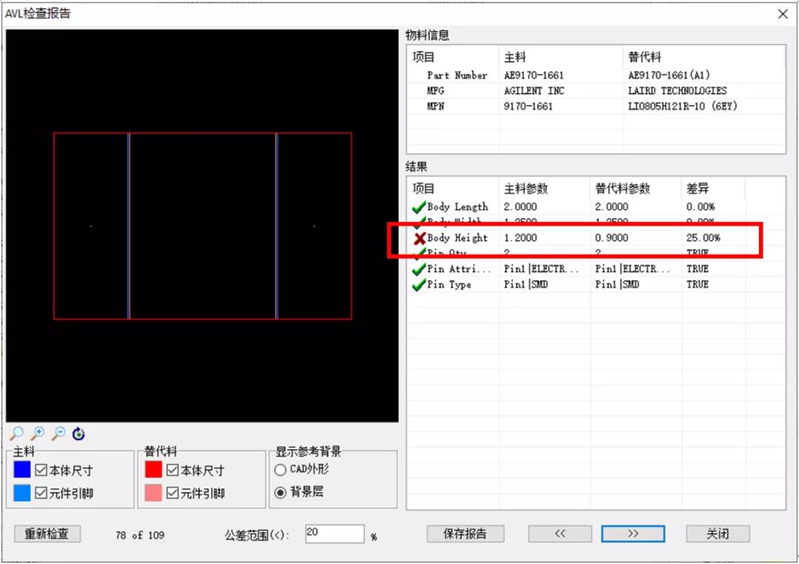Click the refresh view icon

(x=78, y=434)
